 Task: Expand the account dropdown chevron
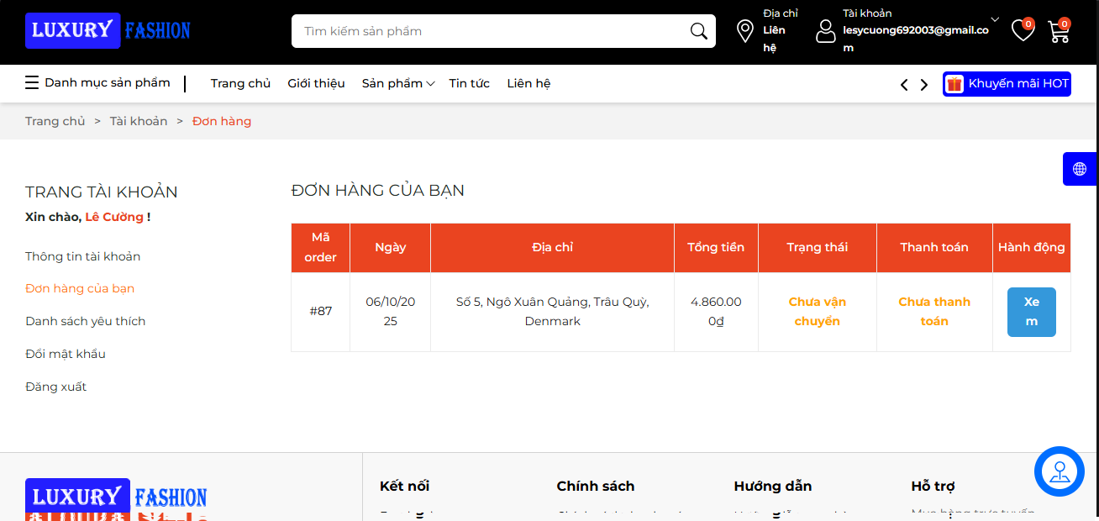pos(995,19)
